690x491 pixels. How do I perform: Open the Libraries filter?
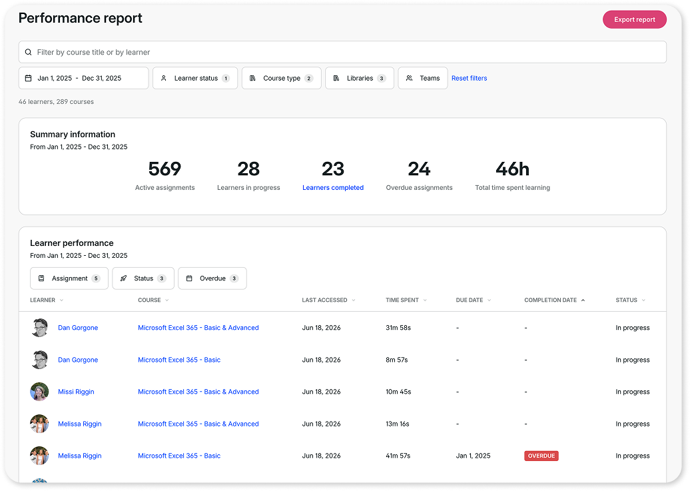click(x=360, y=78)
